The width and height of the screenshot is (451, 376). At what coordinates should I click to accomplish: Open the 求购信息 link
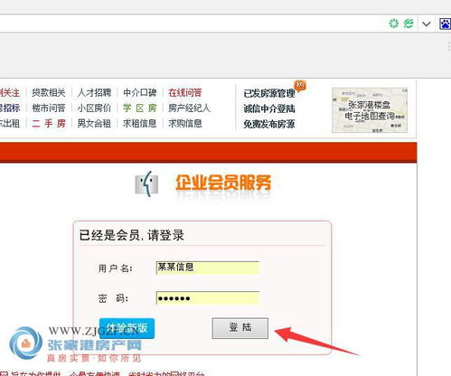185,123
